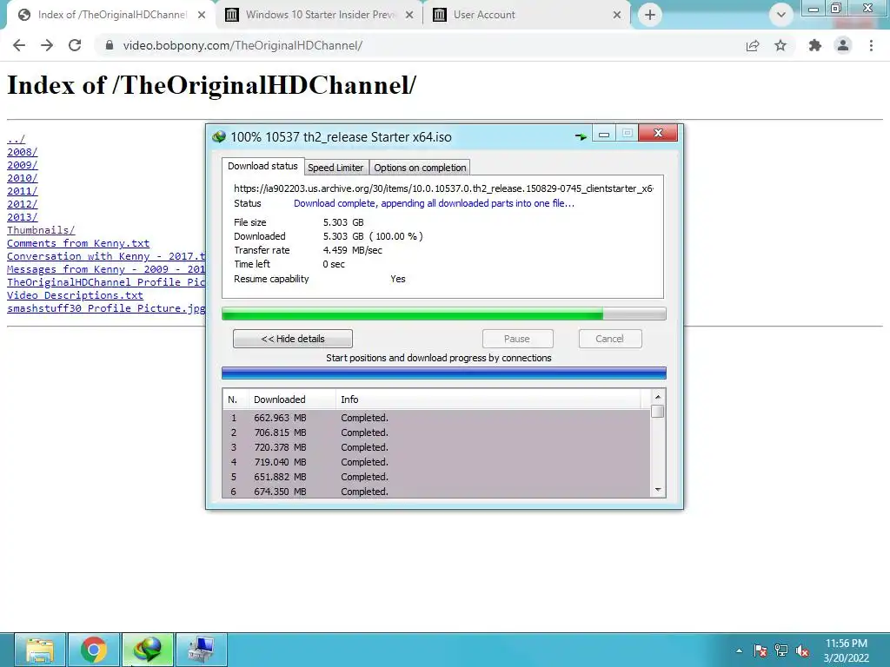This screenshot has height=667, width=890.
Task: Open the parent directory ../ link
Action: coord(16,139)
